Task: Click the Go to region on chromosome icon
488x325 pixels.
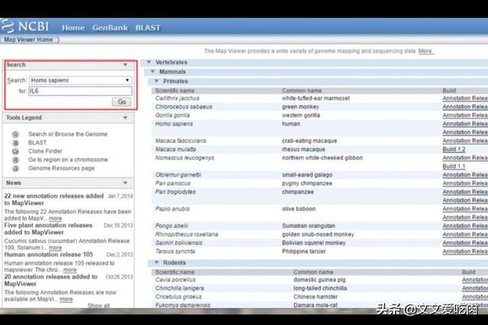Action: point(15,160)
